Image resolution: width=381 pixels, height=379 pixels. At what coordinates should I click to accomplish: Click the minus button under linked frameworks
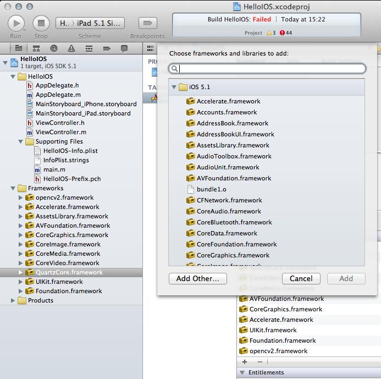click(x=259, y=362)
